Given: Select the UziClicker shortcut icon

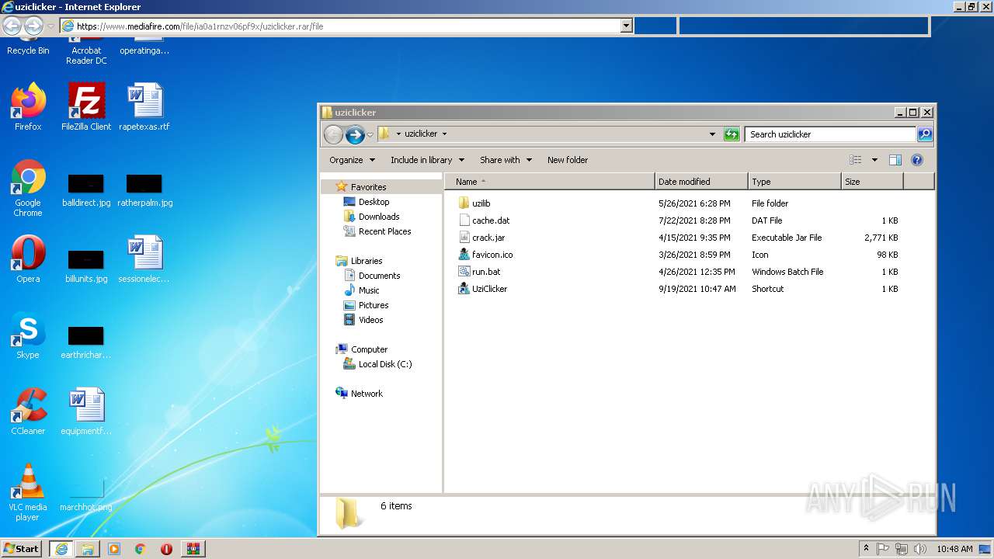Looking at the screenshot, I should [464, 289].
